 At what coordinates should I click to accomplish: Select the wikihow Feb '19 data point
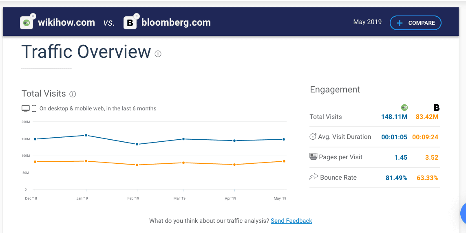(137, 144)
